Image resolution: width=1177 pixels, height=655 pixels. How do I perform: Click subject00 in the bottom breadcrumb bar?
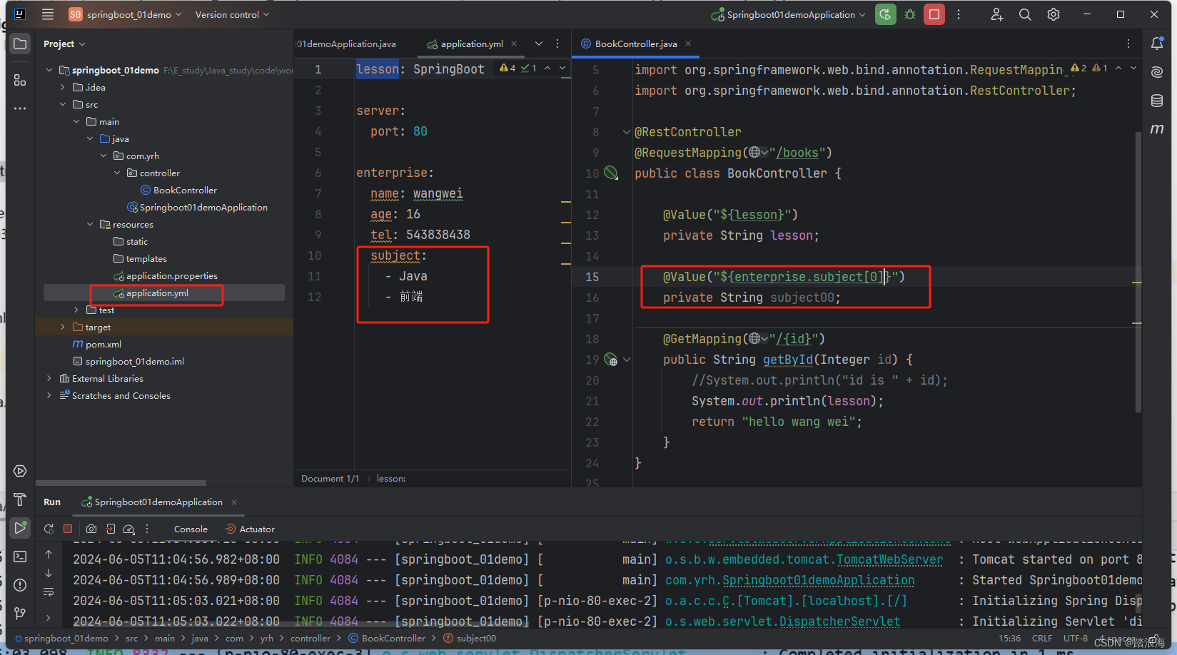(x=475, y=638)
